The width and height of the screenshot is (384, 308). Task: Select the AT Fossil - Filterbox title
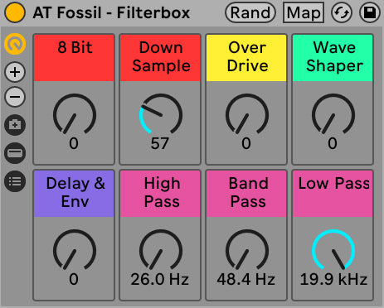click(111, 12)
